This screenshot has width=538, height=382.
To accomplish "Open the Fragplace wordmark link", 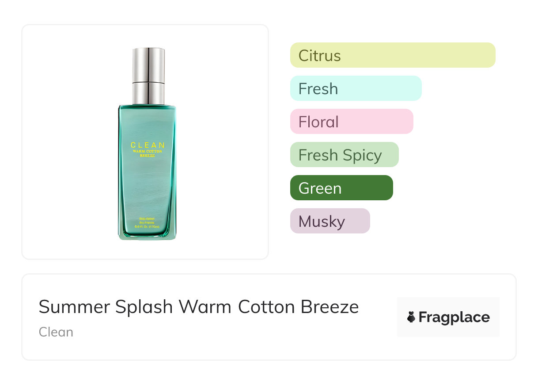I will click(x=454, y=317).
